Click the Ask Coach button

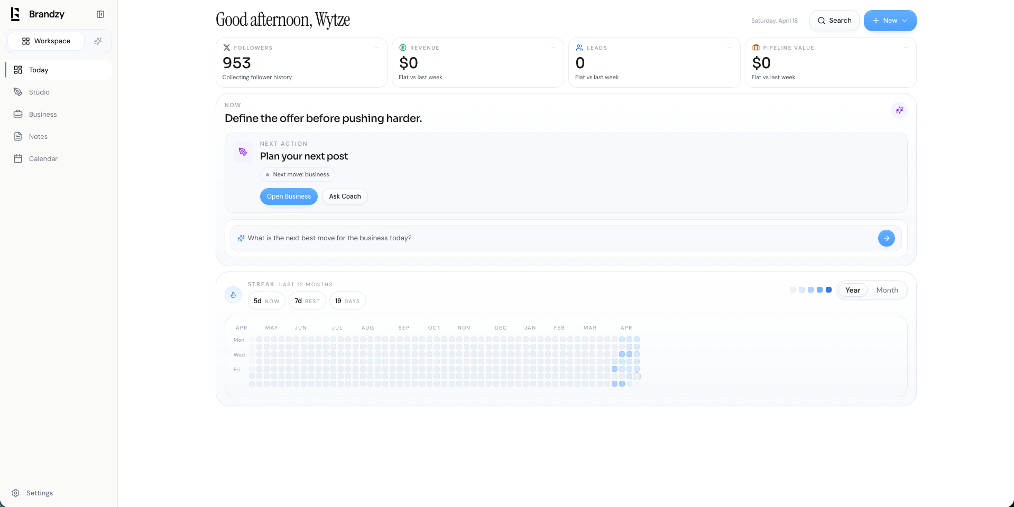point(345,196)
